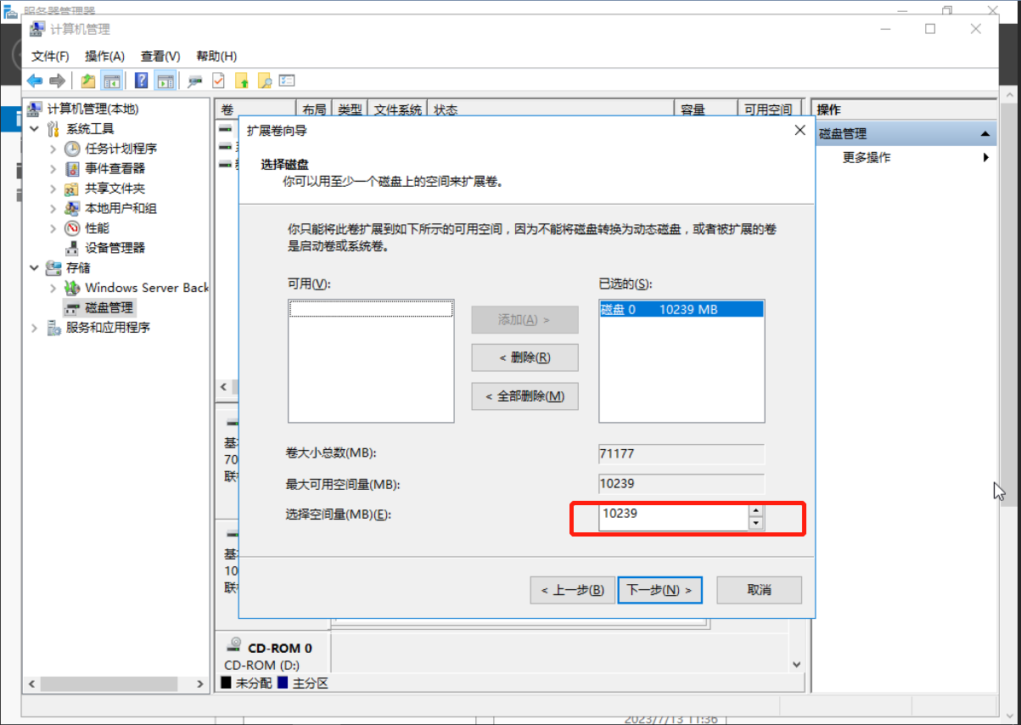Screen dimensions: 1021x725
Task: Open the 操作(A) menu
Action: (104, 56)
